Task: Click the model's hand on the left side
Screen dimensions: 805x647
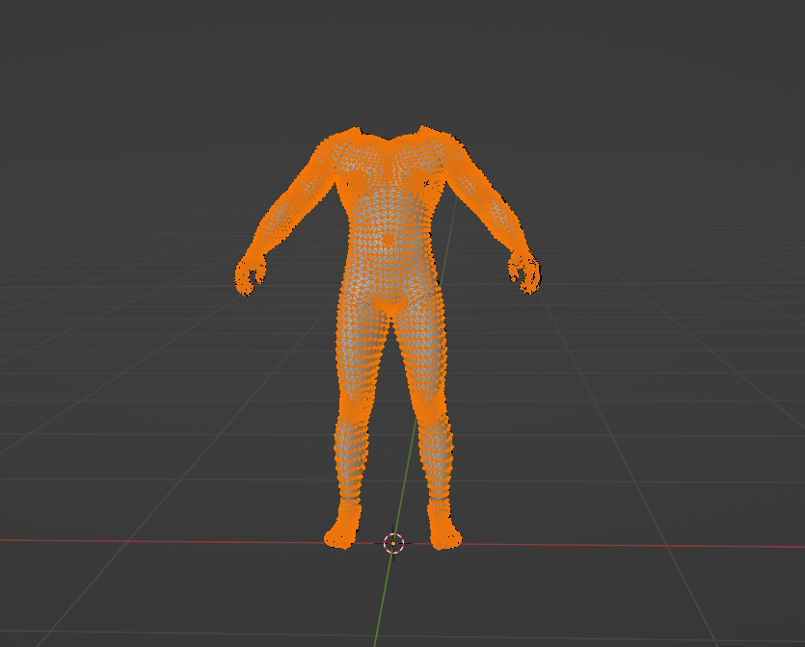Action: tap(249, 275)
